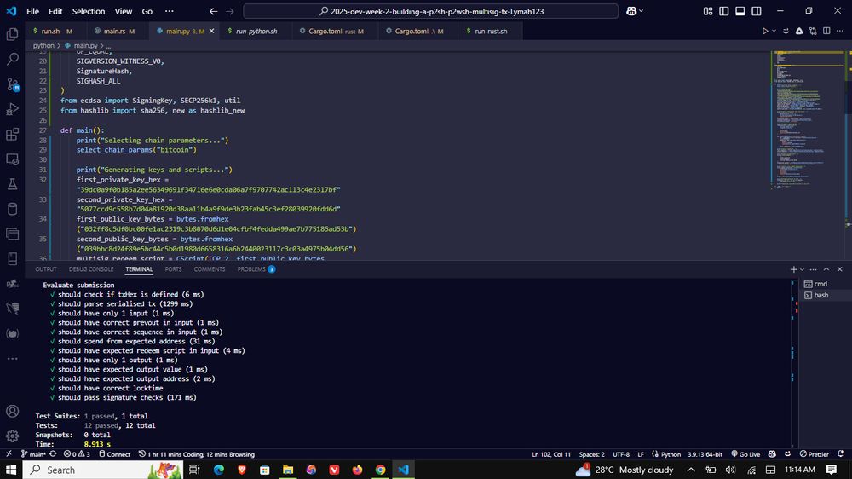Toggle the Secondary Side Bar visibility
The height and width of the screenshot is (479, 852).
pos(757,11)
